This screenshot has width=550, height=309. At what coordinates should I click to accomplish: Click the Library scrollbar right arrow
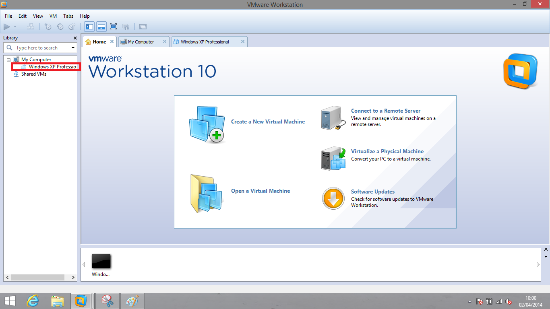click(x=73, y=277)
